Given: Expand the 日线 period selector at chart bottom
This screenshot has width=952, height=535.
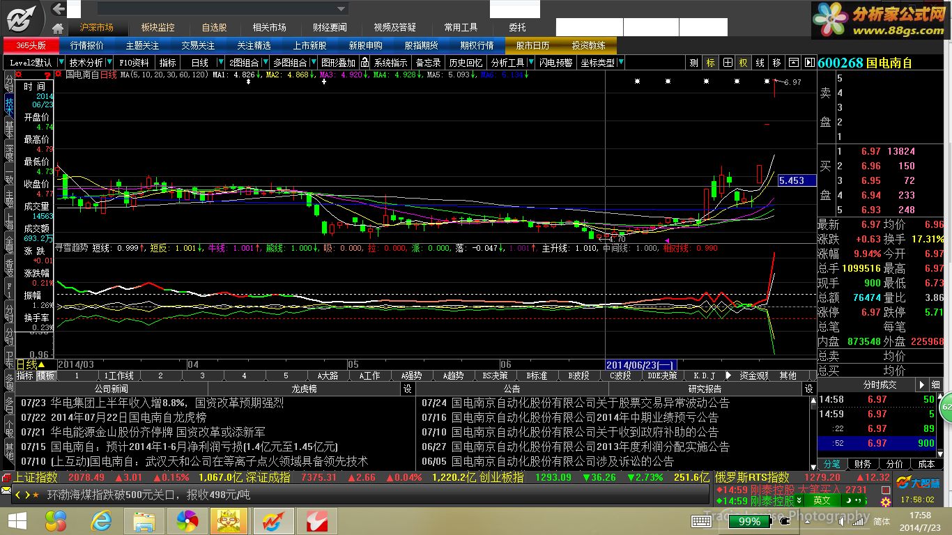Looking at the screenshot, I should click(x=42, y=364).
